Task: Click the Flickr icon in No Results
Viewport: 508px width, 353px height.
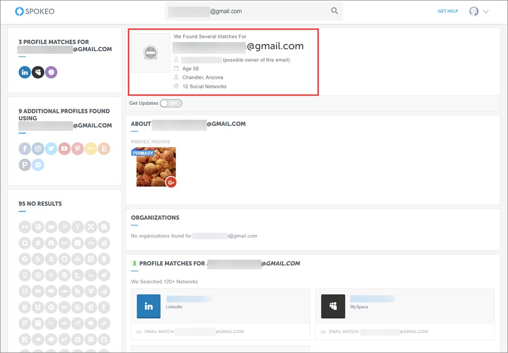Action: tap(25, 227)
